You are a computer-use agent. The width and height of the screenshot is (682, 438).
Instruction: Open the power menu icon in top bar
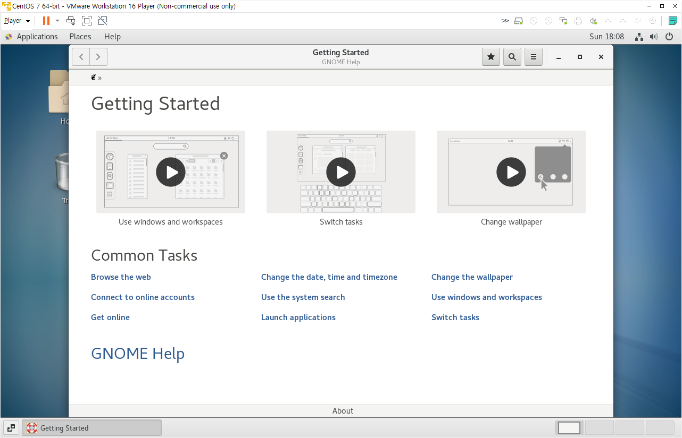coord(669,37)
